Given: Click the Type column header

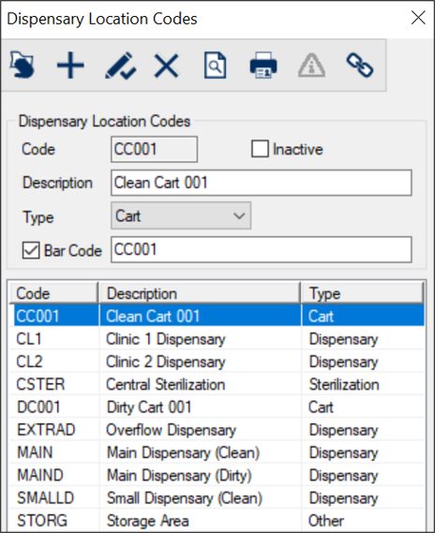Looking at the screenshot, I should click(363, 293).
